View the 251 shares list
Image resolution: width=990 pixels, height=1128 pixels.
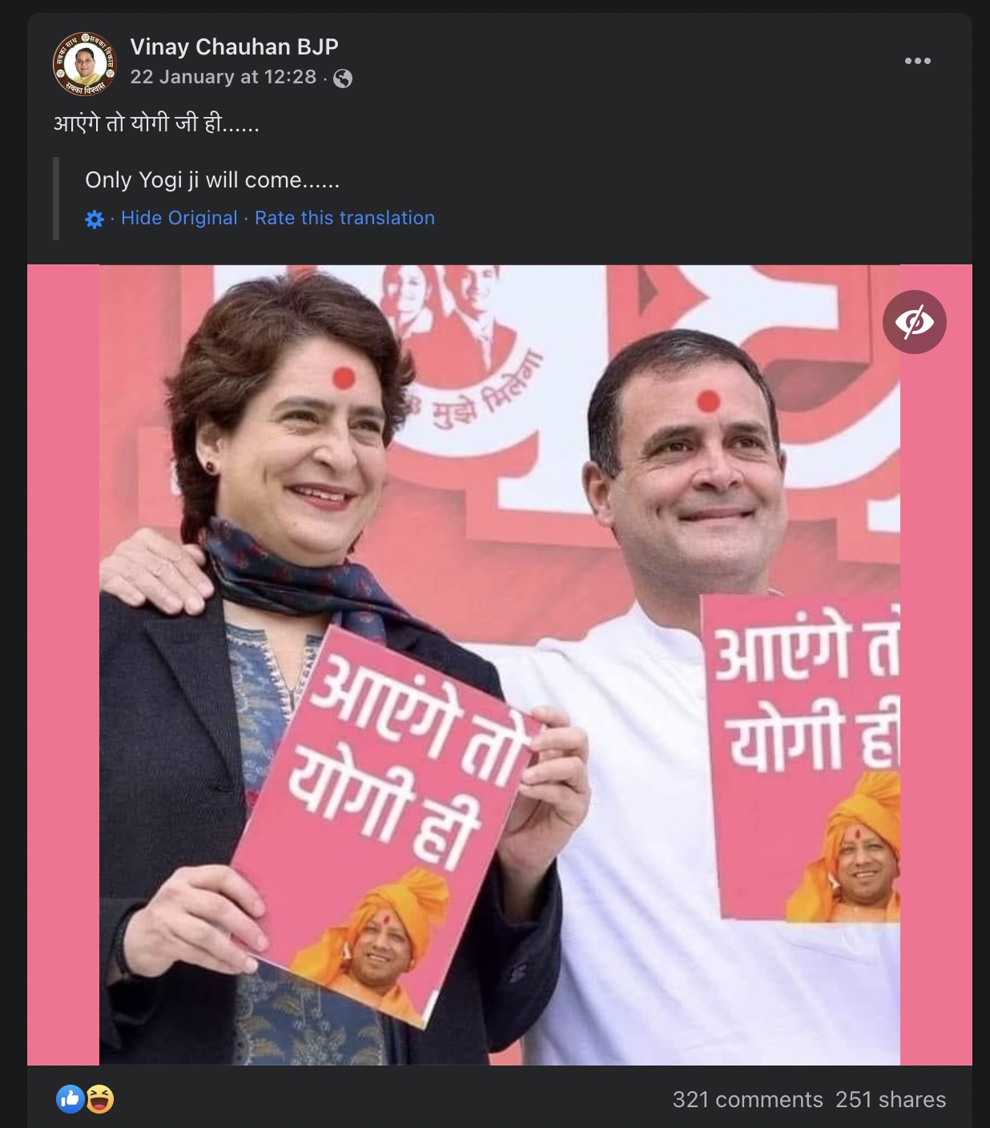point(891,1099)
